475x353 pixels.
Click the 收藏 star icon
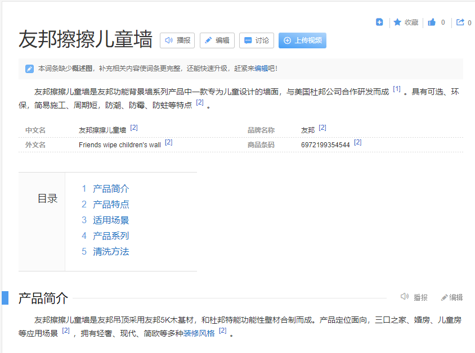point(397,22)
